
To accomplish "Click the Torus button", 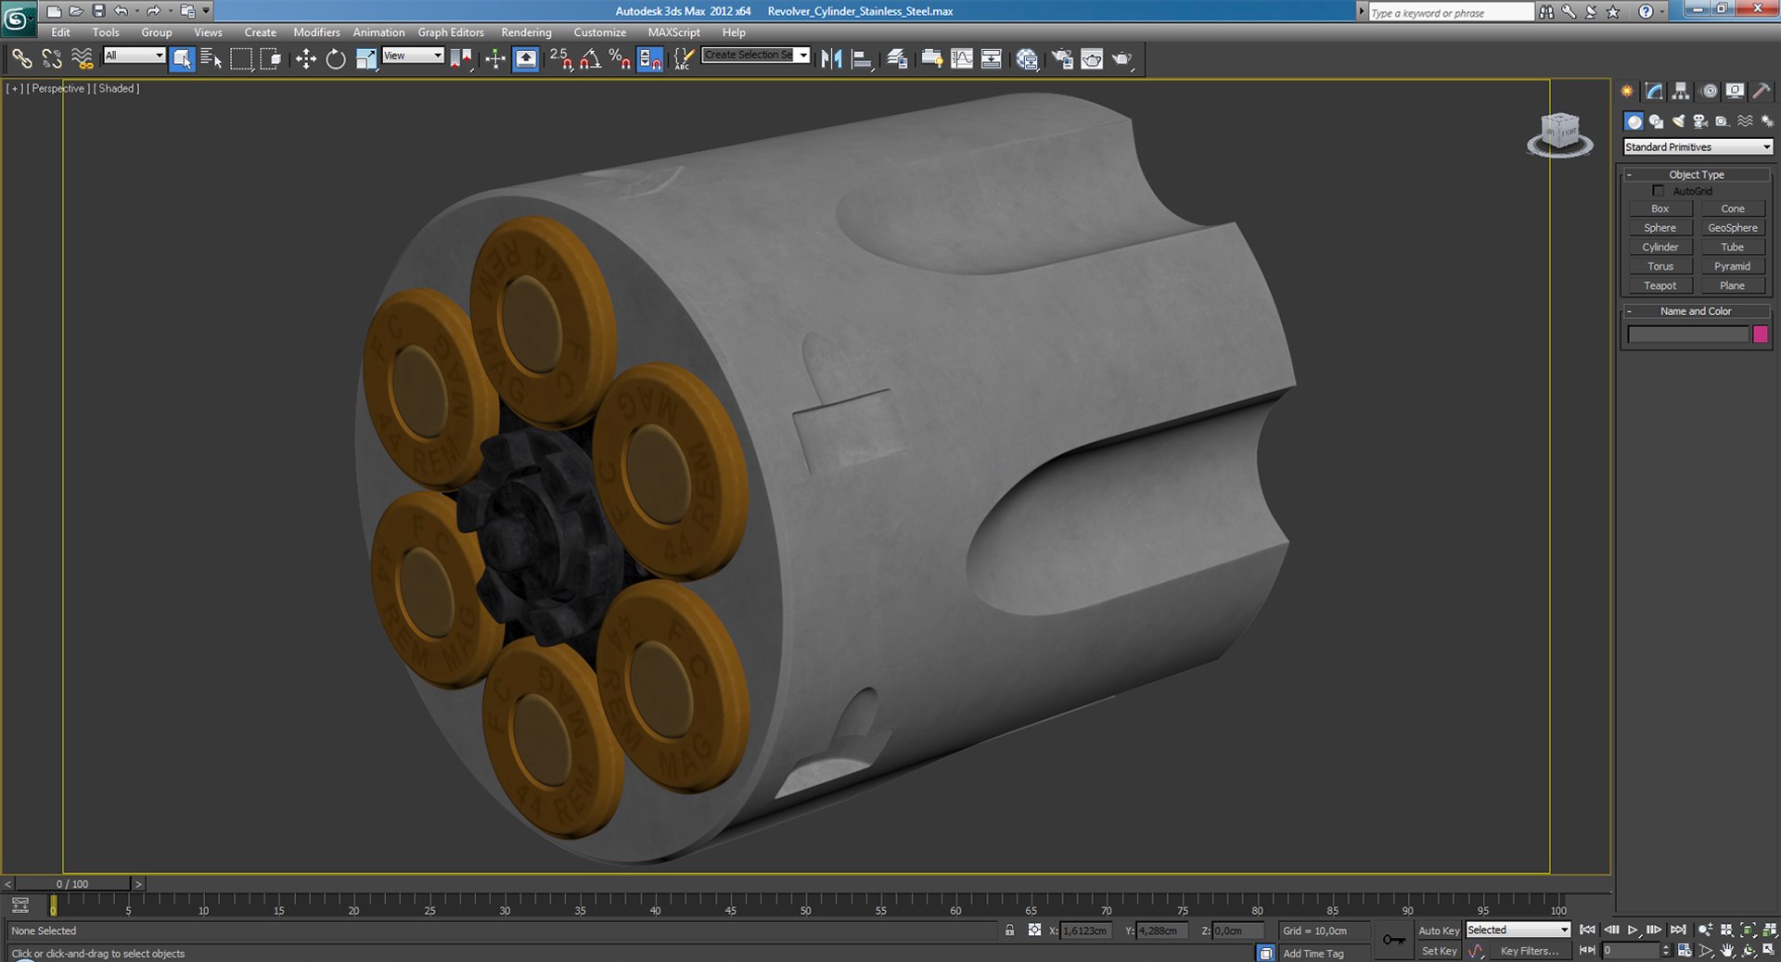I will (x=1660, y=266).
